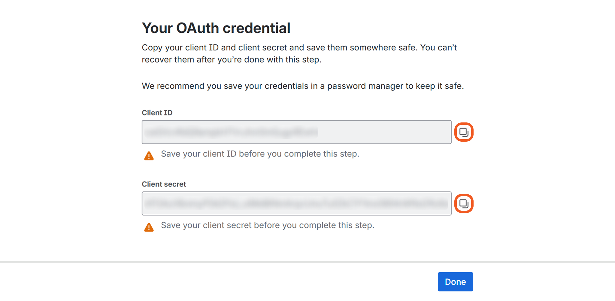The height and width of the screenshot is (301, 615).
Task: Click the "recover them after" text line
Action: (x=232, y=60)
